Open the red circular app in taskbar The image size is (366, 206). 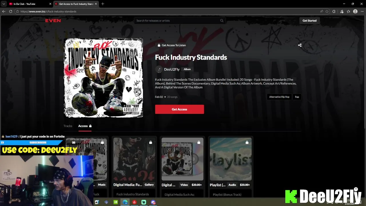click(134, 202)
